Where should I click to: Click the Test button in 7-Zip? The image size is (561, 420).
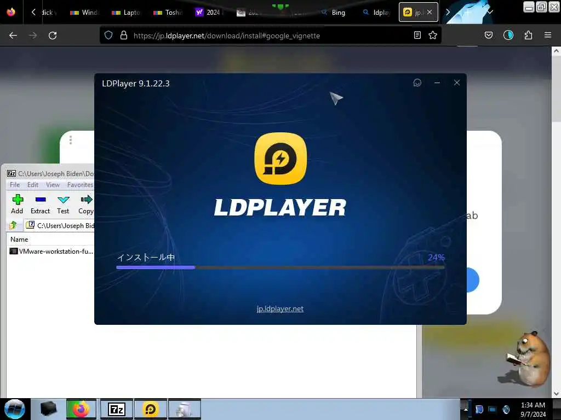[63, 205]
